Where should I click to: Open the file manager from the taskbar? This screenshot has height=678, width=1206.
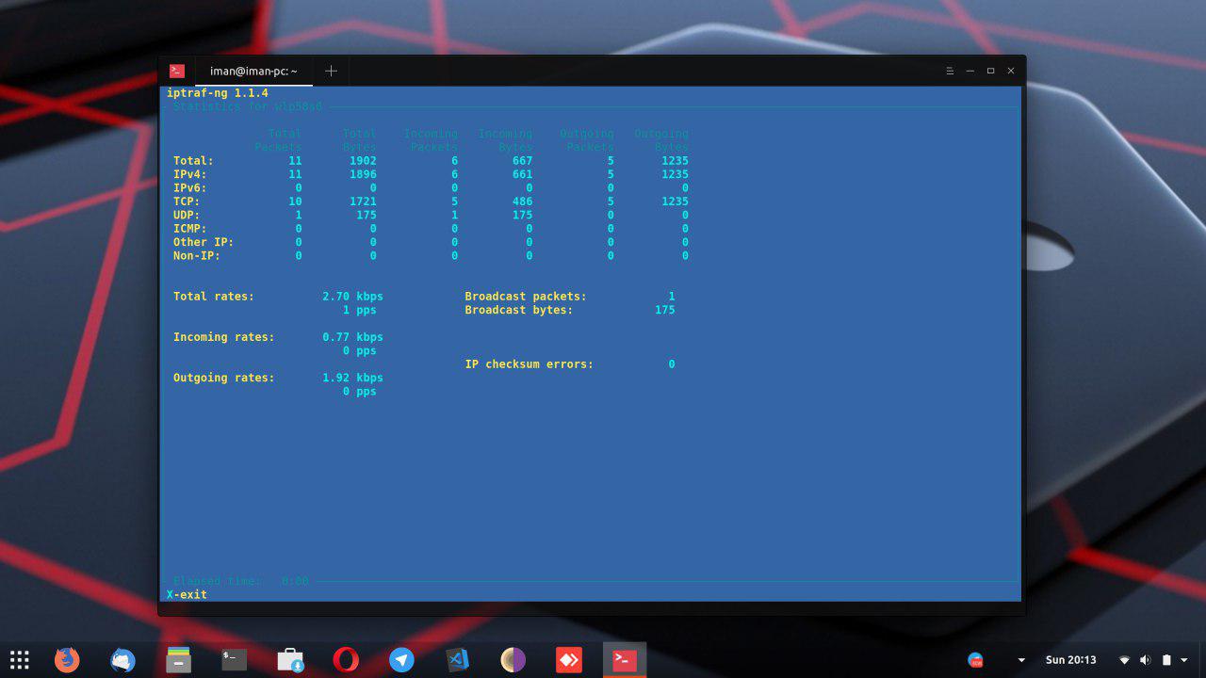point(178,660)
